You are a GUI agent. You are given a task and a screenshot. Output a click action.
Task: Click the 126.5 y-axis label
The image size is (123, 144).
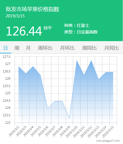coord(7,71)
